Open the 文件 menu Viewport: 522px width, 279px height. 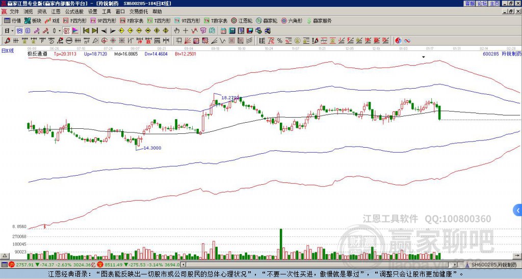pos(14,12)
